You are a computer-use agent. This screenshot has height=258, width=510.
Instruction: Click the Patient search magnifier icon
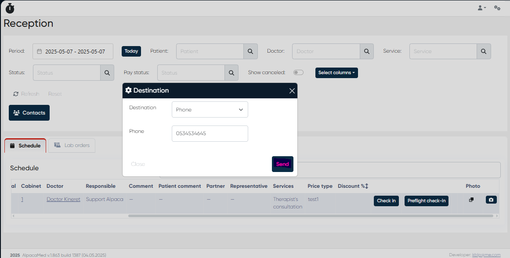250,51
